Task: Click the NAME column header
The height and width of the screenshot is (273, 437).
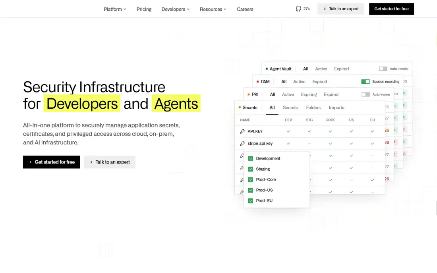Action: click(245, 120)
